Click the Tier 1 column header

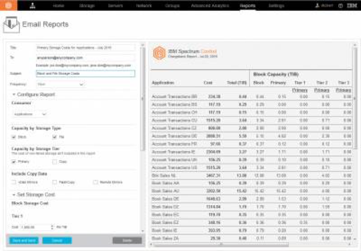click(300, 83)
